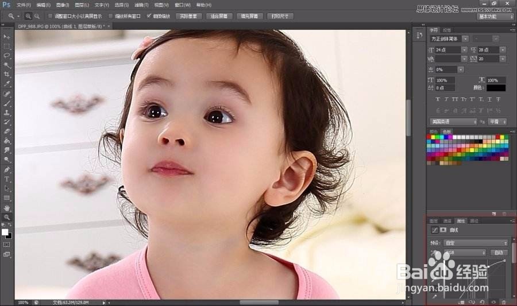The image size is (517, 306).
Task: Open the 美国英语 language dropdown
Action: tap(453, 122)
